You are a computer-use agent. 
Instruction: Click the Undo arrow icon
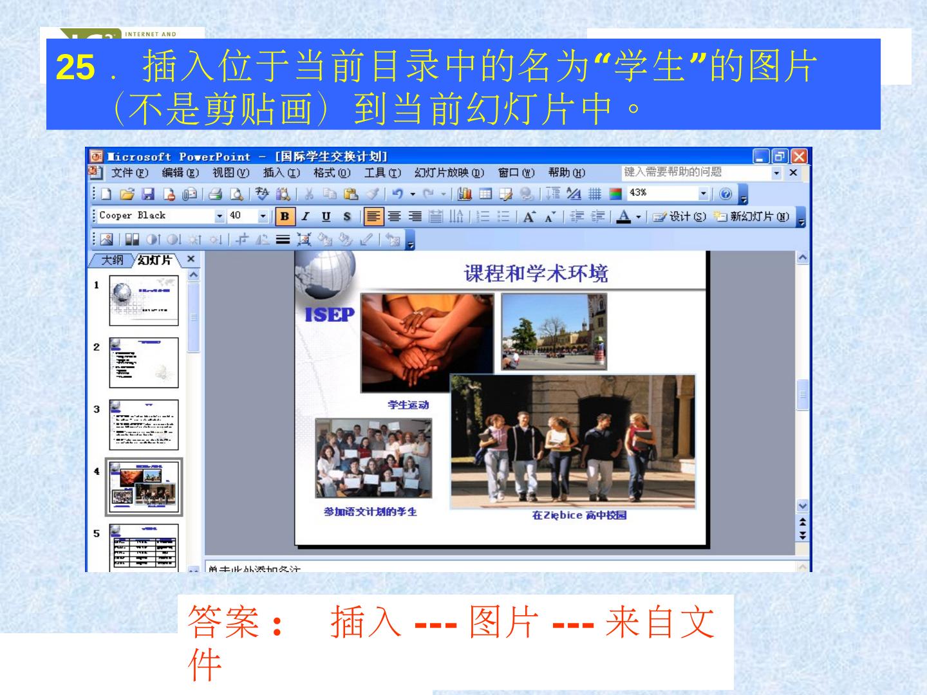(x=397, y=194)
